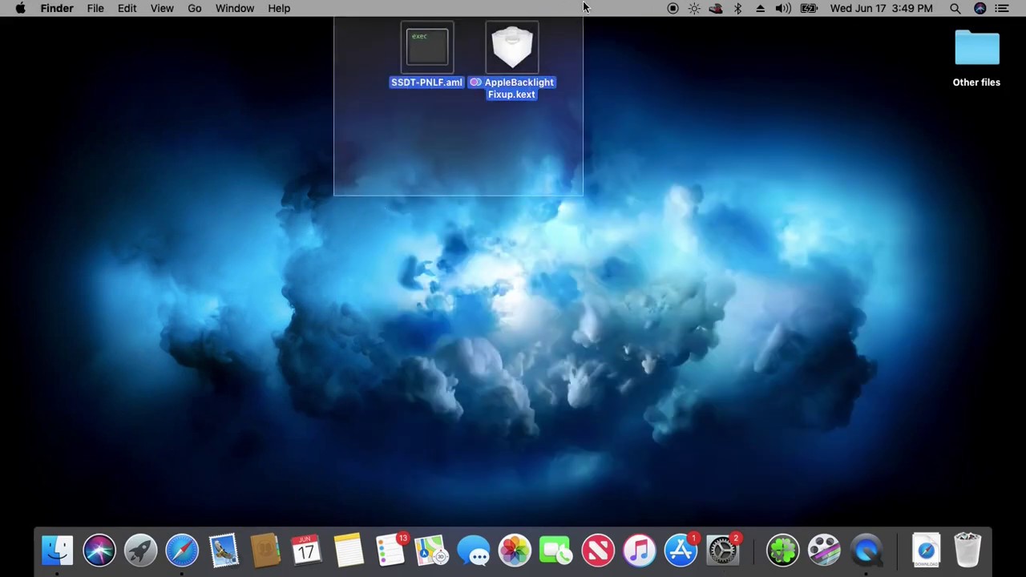Open the Edit menu
Viewport: 1026px width, 577px height.
(127, 8)
